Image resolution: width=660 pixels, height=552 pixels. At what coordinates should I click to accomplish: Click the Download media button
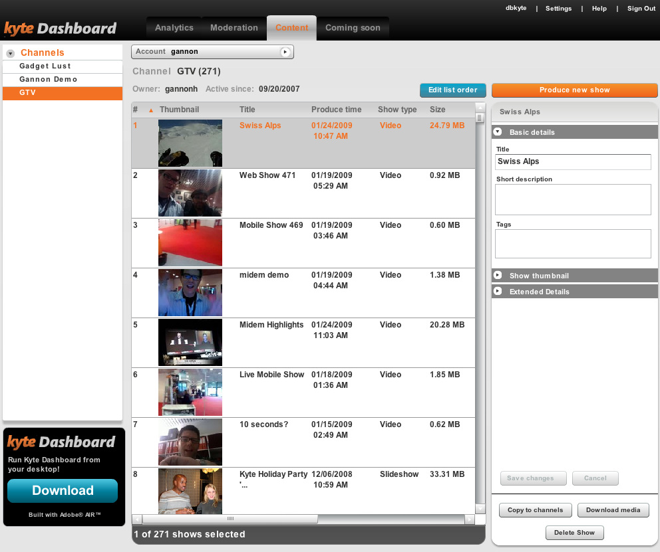click(x=613, y=510)
